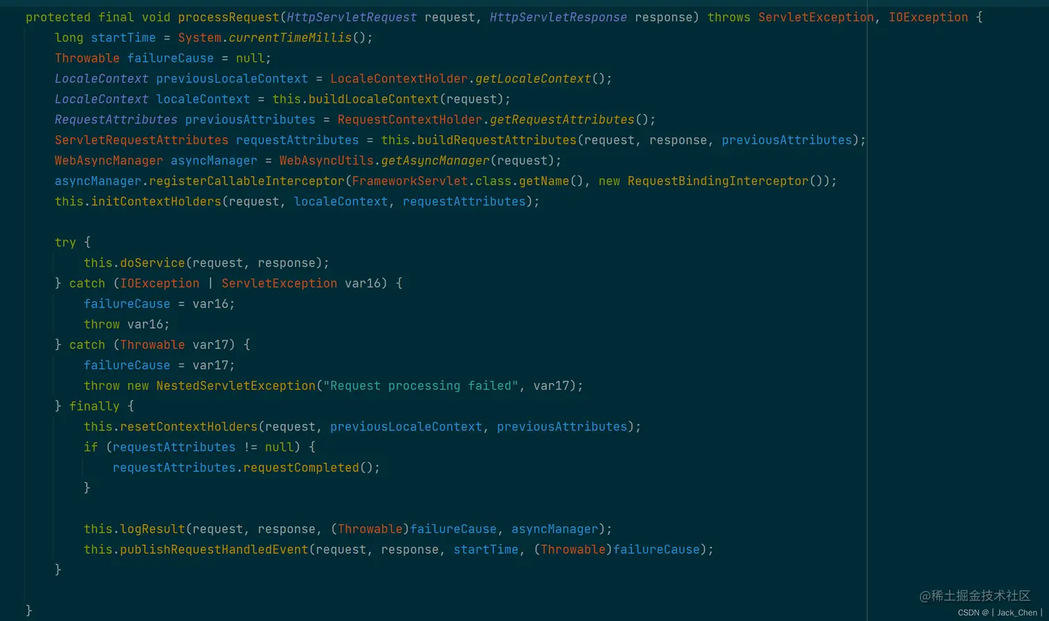
Task: Click the HttpServletResponse parameter type
Action: [558, 17]
